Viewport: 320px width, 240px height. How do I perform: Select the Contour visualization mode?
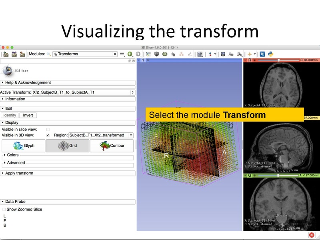[112, 146]
